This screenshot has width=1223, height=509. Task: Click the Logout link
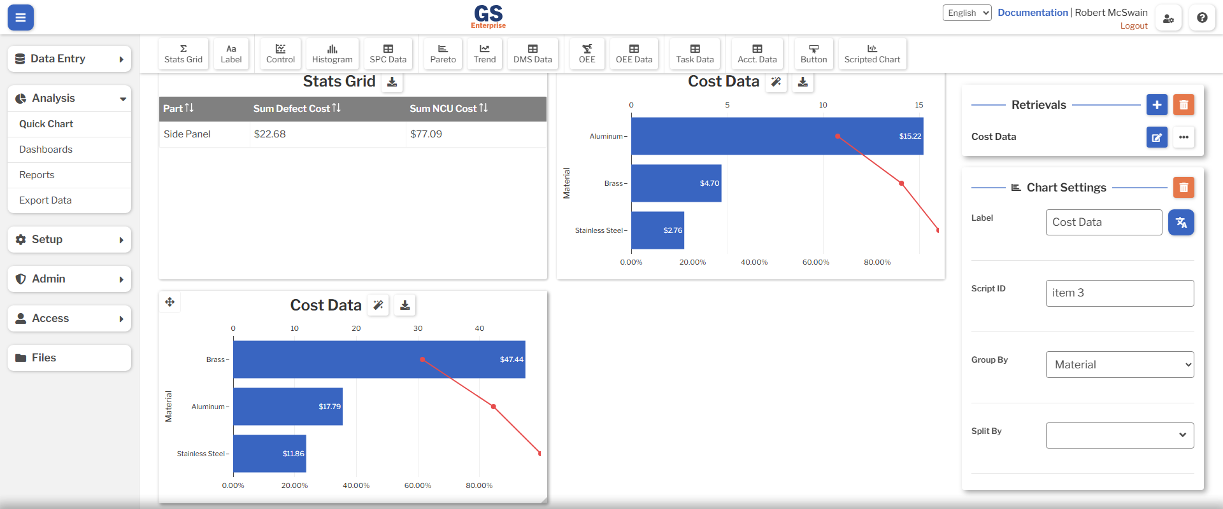coord(1134,26)
